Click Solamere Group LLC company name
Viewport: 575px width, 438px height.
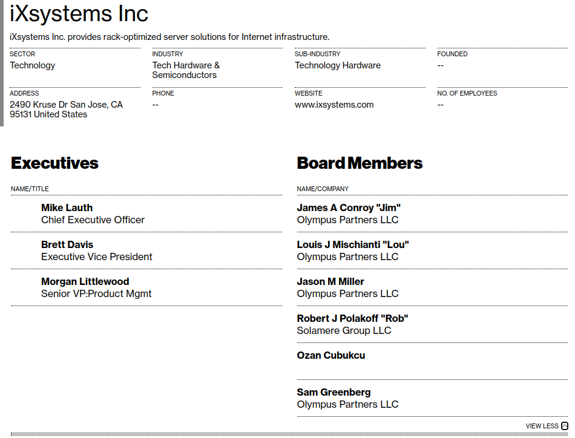click(344, 330)
